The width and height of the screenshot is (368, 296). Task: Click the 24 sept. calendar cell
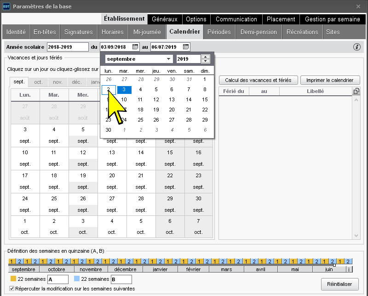(25, 204)
